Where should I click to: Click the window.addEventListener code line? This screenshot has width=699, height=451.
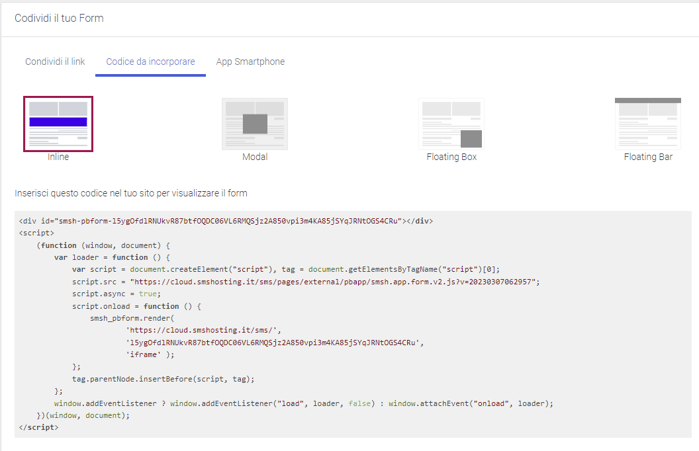303,403
